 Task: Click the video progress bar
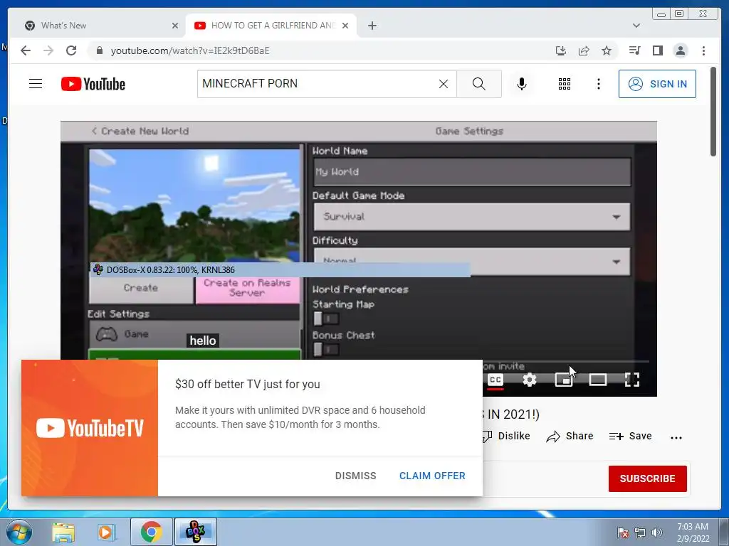pyautogui.click(x=566, y=361)
